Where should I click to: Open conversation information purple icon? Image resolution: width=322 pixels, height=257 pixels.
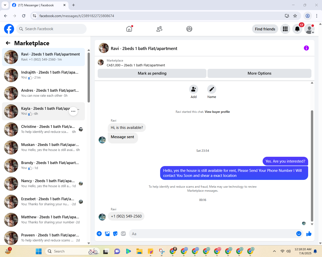[x=306, y=48]
